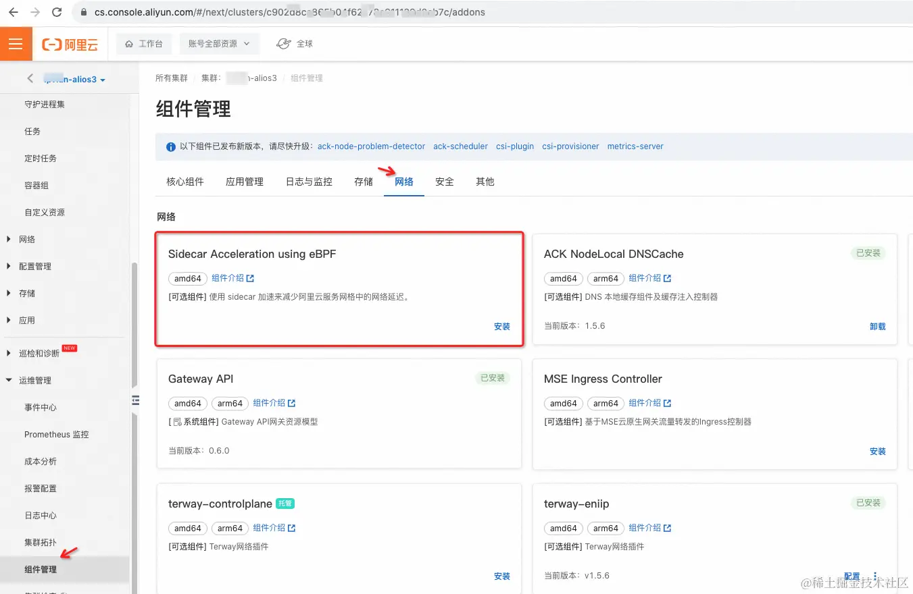Open cluster name dropdown in the sidebar
The width and height of the screenshot is (913, 594).
point(74,80)
